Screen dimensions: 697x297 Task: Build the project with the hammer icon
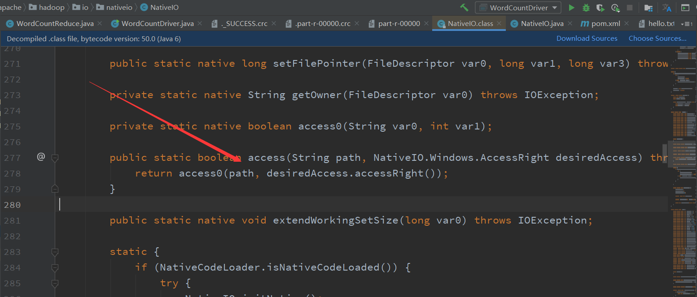(x=464, y=8)
